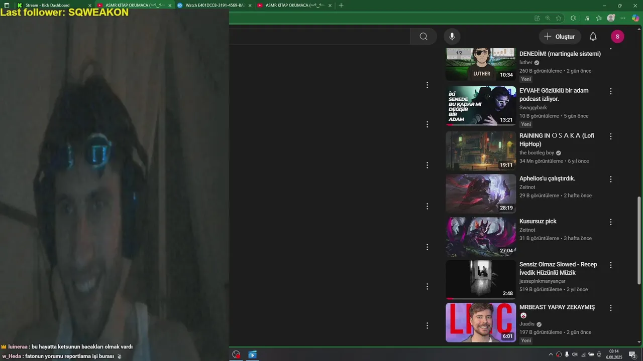Open more options for MRBEAST YAPAY ZEKAYMIŞ video
Image resolution: width=643 pixels, height=361 pixels.
[x=611, y=308]
